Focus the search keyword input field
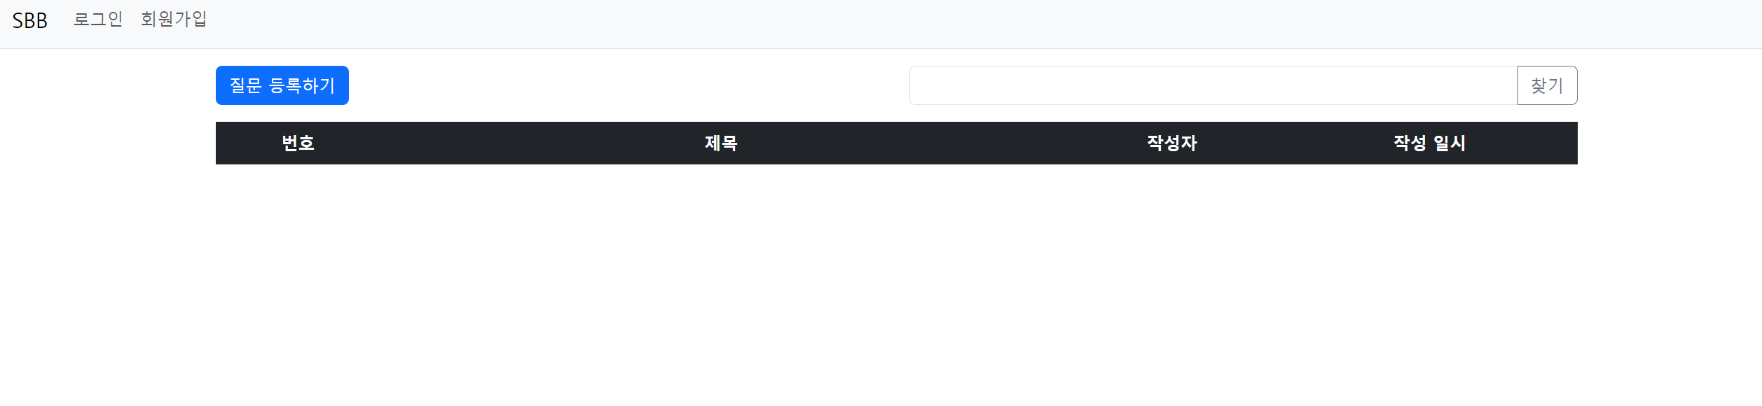The width and height of the screenshot is (1762, 406). click(x=1213, y=85)
